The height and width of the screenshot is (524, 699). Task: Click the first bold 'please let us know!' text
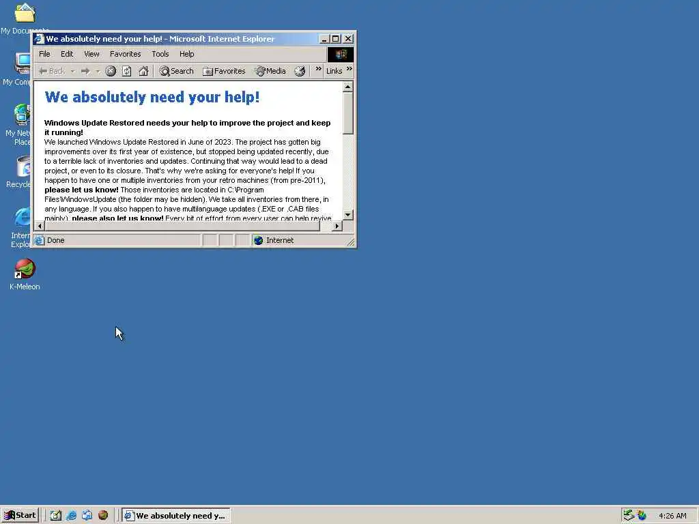pos(82,190)
